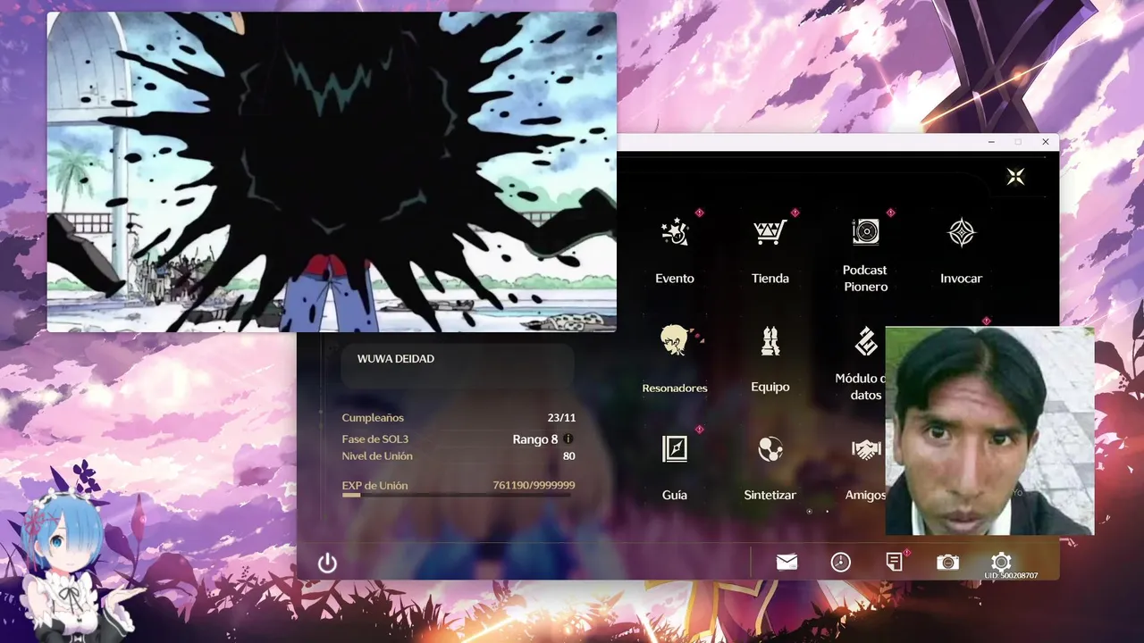
Task: Open the settings gear icon
Action: (x=1001, y=562)
